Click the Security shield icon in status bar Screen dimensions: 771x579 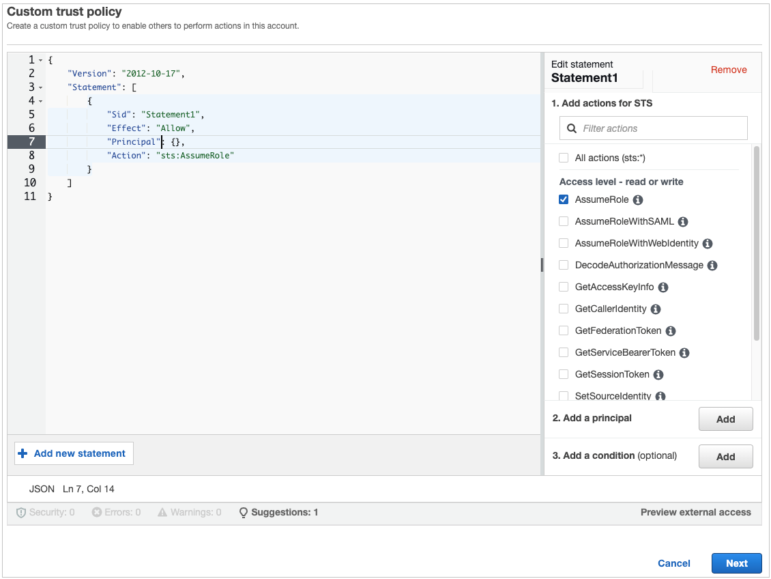point(21,512)
